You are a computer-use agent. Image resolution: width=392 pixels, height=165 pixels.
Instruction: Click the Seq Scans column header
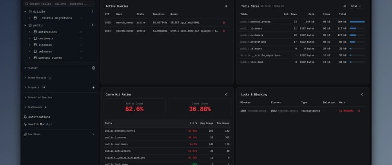tap(207, 123)
